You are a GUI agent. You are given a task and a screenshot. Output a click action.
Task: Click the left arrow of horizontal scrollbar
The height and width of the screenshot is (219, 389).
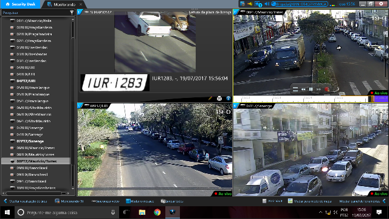point(3,193)
